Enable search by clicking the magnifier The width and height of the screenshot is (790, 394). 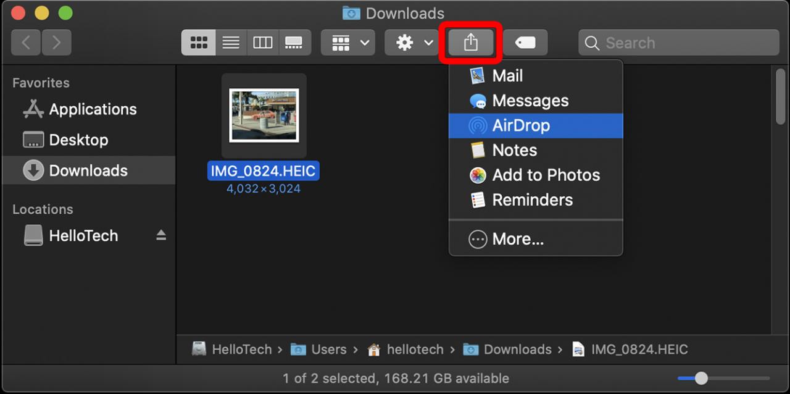pos(591,43)
